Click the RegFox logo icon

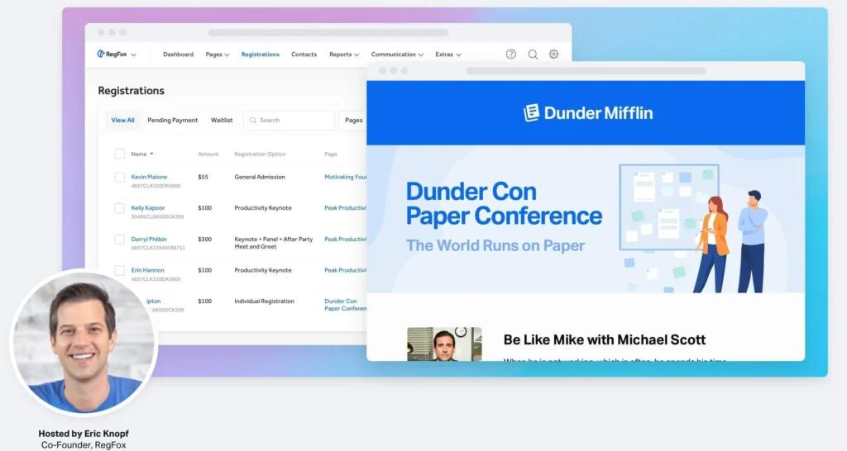coord(100,54)
